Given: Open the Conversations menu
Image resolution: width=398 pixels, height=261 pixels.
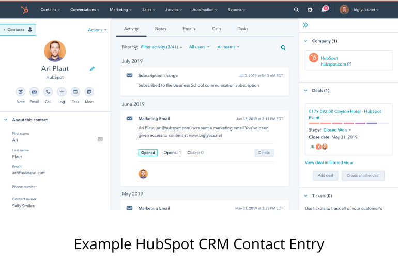Looking at the screenshot, I should [x=85, y=10].
